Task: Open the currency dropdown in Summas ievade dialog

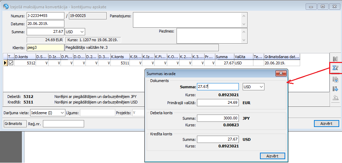Action: tap(261, 87)
